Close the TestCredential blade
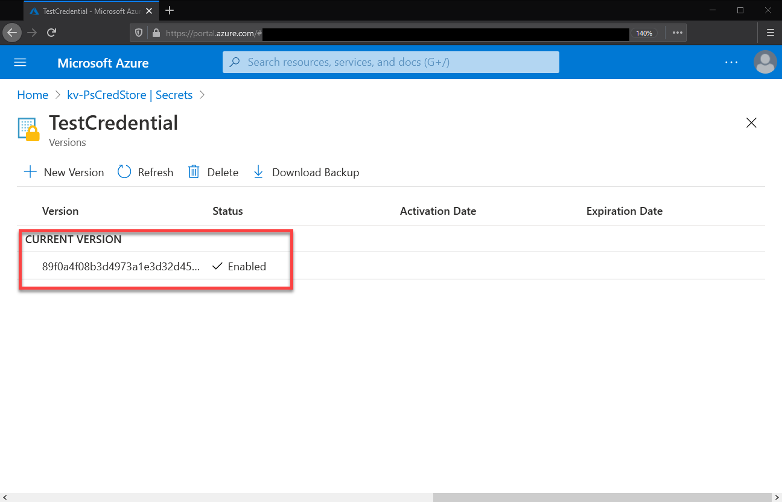The height and width of the screenshot is (502, 782). pyautogui.click(x=751, y=123)
